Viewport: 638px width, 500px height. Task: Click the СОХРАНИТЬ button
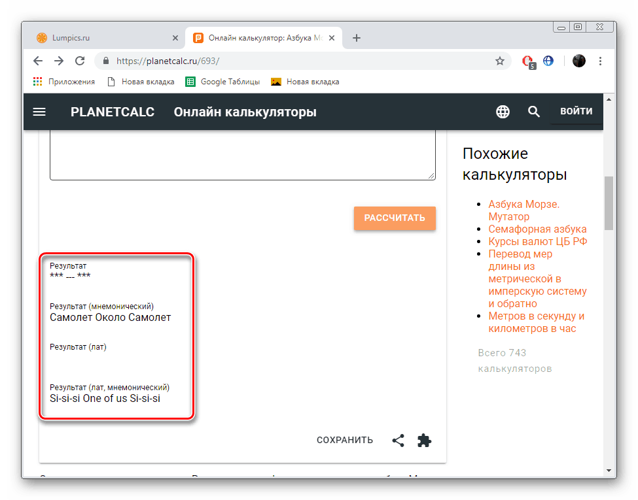(345, 441)
